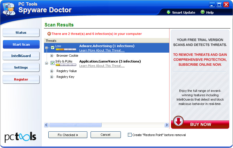Image resolution: width=233 pixels, height=148 pixels.
Task: Click the Spyware Doctor mascot logo
Action: (x=9, y=9)
